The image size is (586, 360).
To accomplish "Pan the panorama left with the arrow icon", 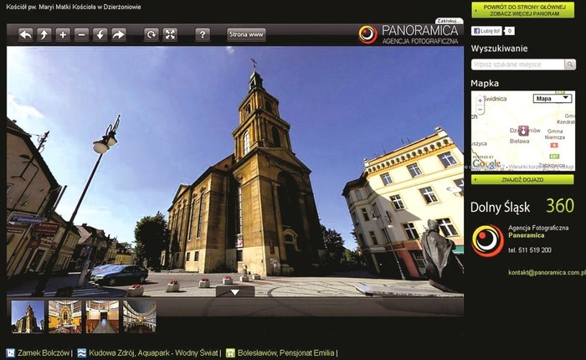I will click(x=25, y=34).
